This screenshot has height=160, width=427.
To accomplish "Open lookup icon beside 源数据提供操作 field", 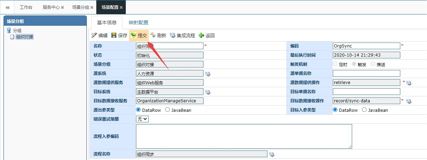I will click(409, 83).
